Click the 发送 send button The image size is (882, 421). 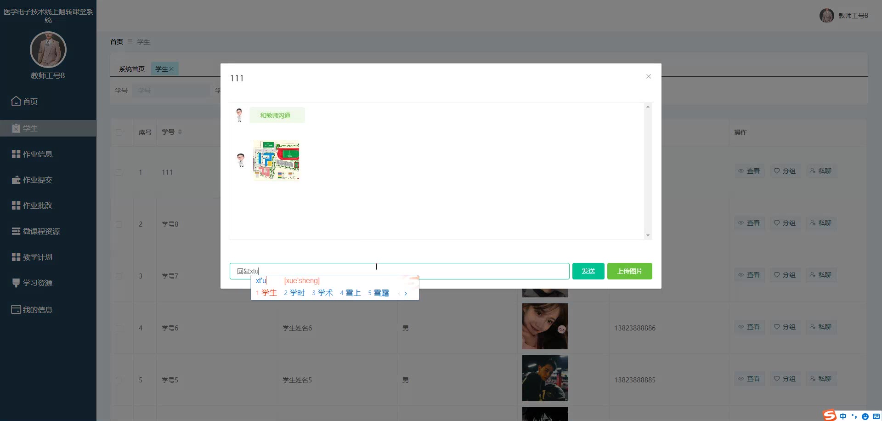coord(588,271)
